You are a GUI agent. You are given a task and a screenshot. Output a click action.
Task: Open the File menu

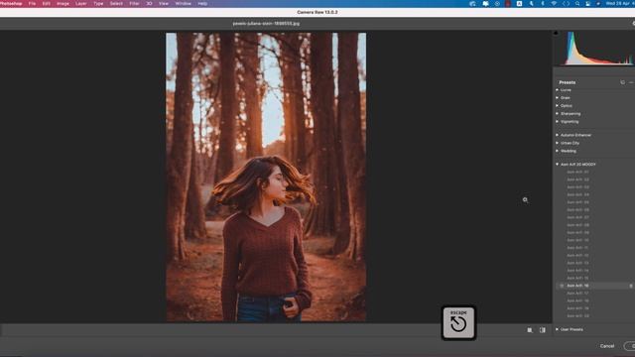click(x=32, y=4)
